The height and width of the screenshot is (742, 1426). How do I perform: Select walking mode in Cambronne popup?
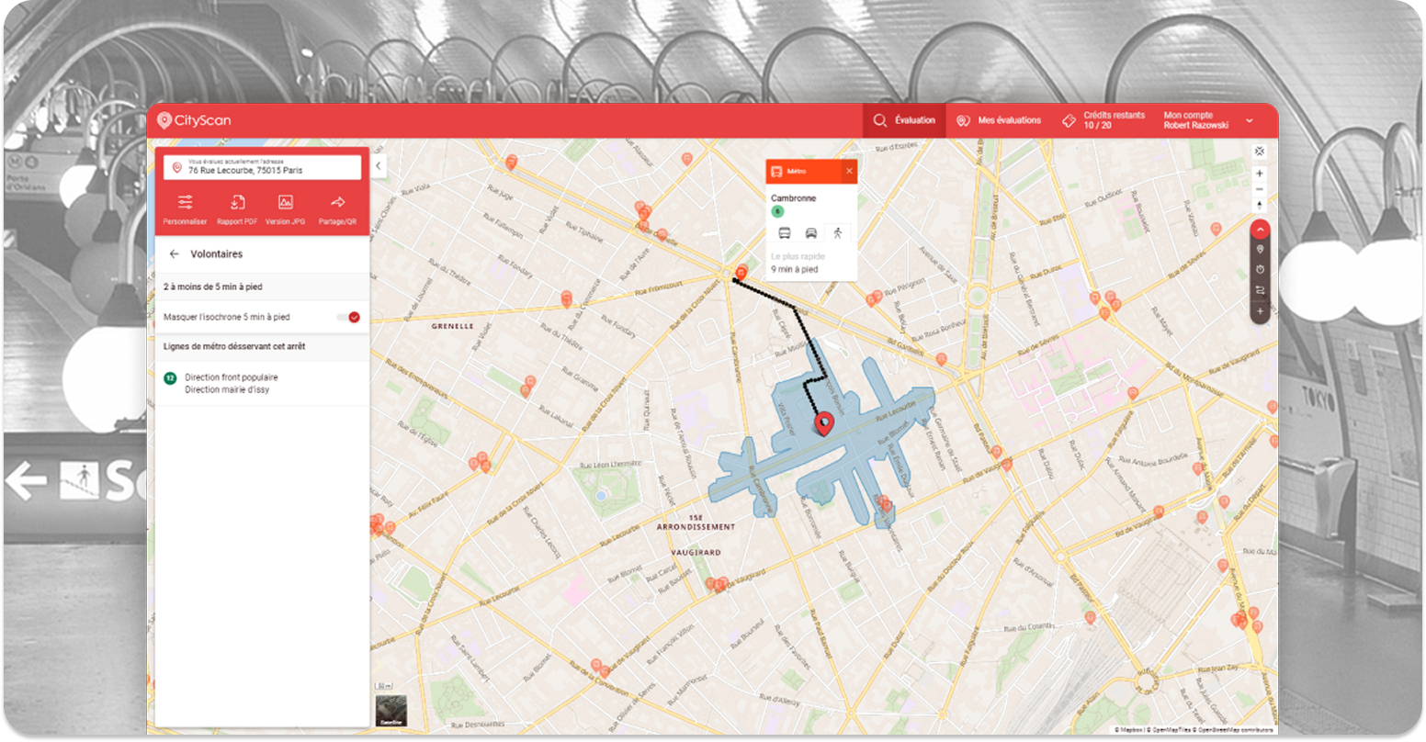[837, 233]
